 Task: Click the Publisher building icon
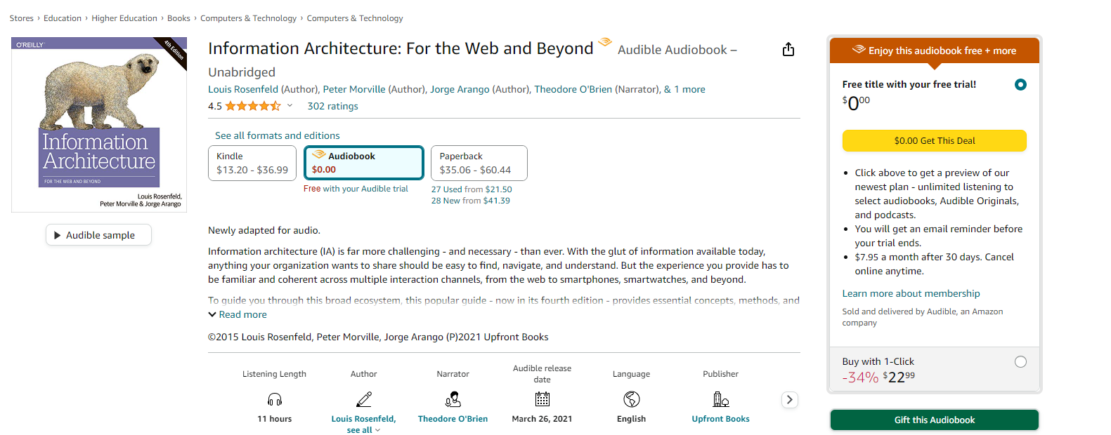tap(721, 399)
